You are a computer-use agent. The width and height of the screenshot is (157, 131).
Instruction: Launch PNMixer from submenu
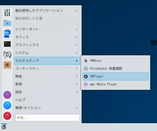(116, 61)
